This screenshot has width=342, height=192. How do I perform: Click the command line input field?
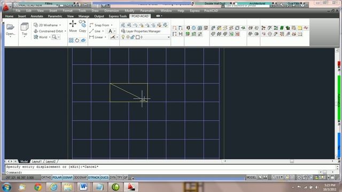[161, 172]
